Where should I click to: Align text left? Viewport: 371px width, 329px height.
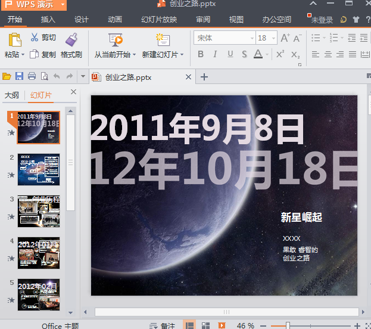coord(316,54)
